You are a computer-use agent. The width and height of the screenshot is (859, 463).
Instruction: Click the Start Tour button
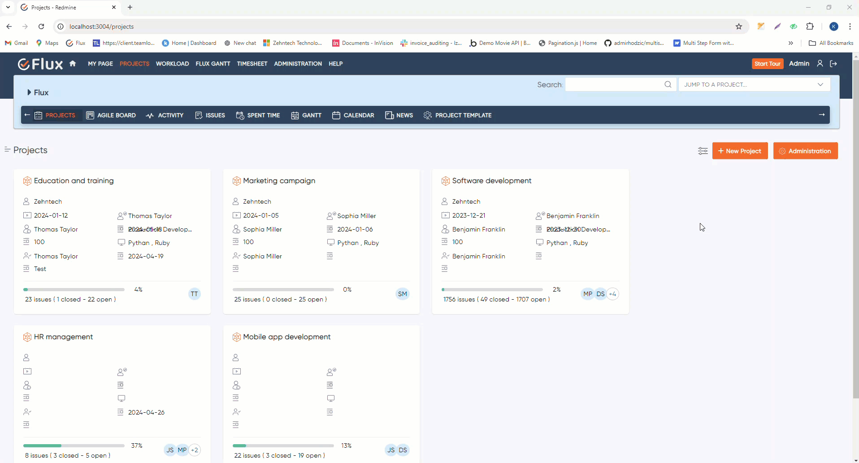[x=767, y=64]
